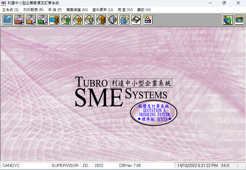Open the SO sales order icon
This screenshot has height=170, width=246.
click(x=30, y=20)
